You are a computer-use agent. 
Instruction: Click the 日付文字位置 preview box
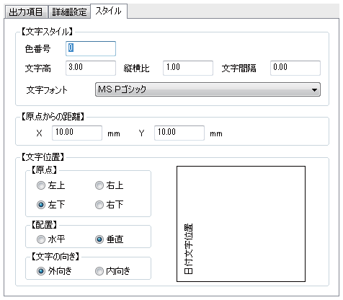[241, 224]
